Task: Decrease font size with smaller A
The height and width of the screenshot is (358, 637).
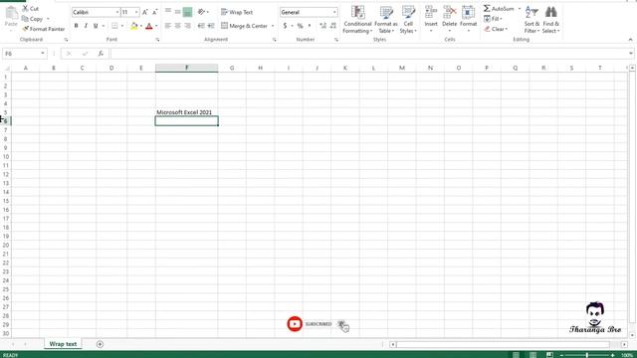Action: [155, 12]
